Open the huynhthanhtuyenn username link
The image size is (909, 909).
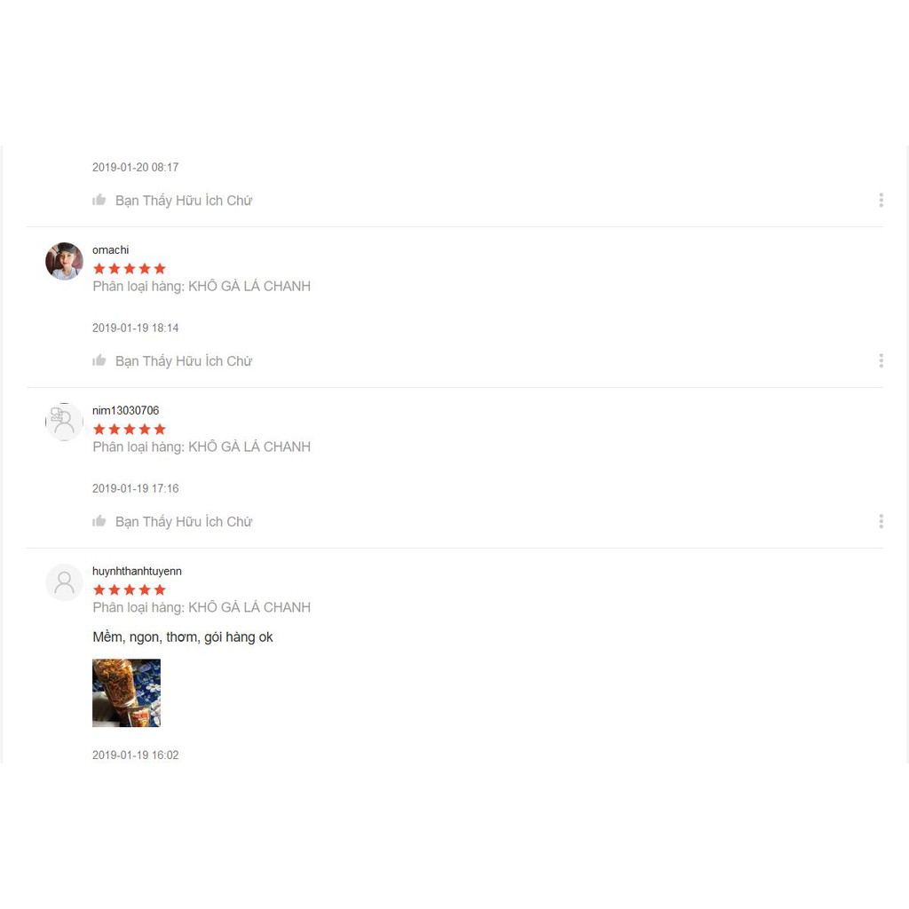coord(137,571)
